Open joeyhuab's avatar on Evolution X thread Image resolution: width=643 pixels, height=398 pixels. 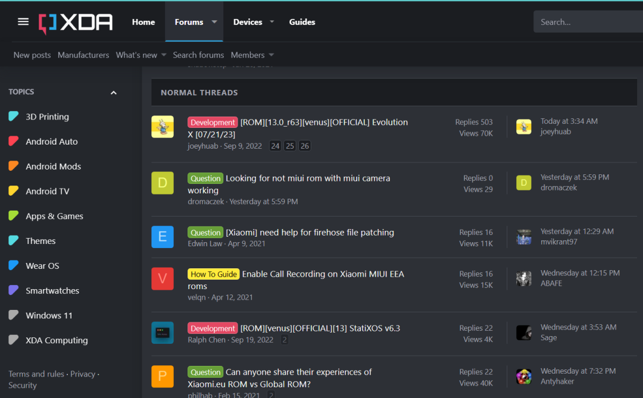[x=163, y=127]
